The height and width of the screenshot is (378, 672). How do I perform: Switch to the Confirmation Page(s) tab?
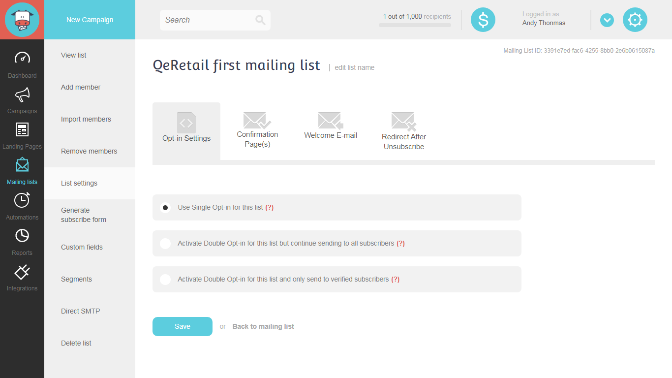click(257, 130)
